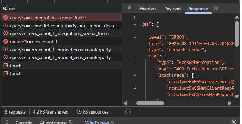Screen dimensions: 242x124
Task: Select the q_emodel_counterparty_brief_report request row
Action: point(61,26)
